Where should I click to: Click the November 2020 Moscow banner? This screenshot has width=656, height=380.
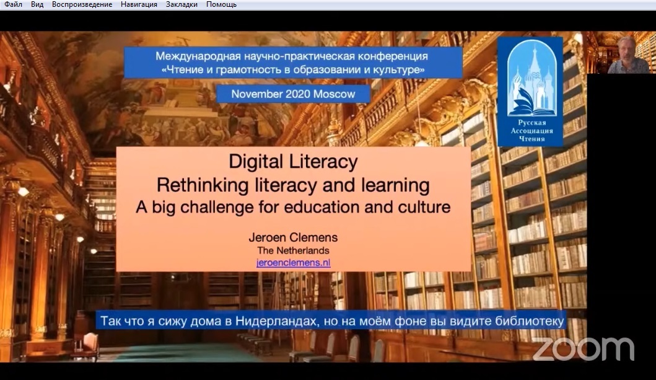coord(293,94)
